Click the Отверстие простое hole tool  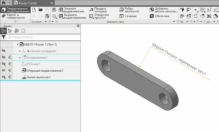tap(99, 16)
